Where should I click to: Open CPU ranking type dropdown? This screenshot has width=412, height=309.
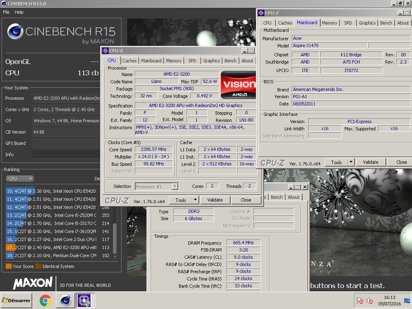coord(20,179)
